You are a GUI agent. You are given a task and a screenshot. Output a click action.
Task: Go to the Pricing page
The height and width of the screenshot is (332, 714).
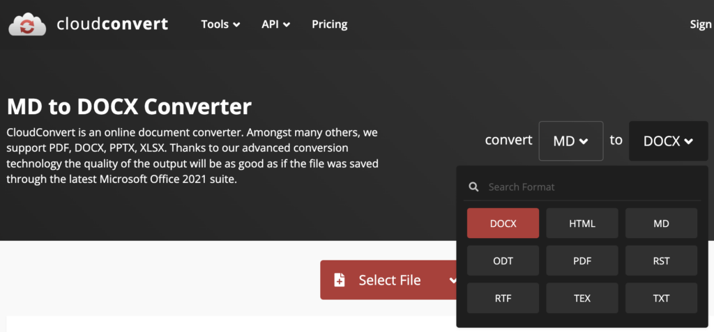click(x=329, y=24)
